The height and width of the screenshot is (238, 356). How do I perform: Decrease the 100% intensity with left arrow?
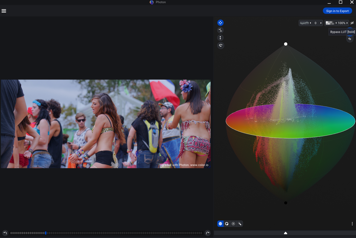[x=336, y=23]
